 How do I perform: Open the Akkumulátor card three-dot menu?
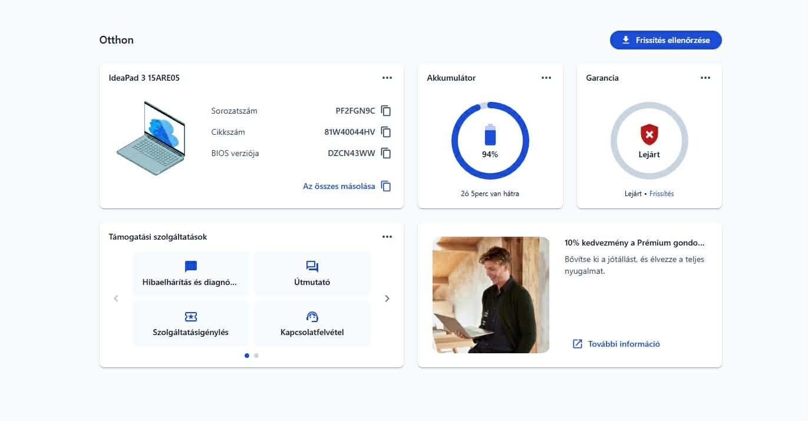[546, 78]
